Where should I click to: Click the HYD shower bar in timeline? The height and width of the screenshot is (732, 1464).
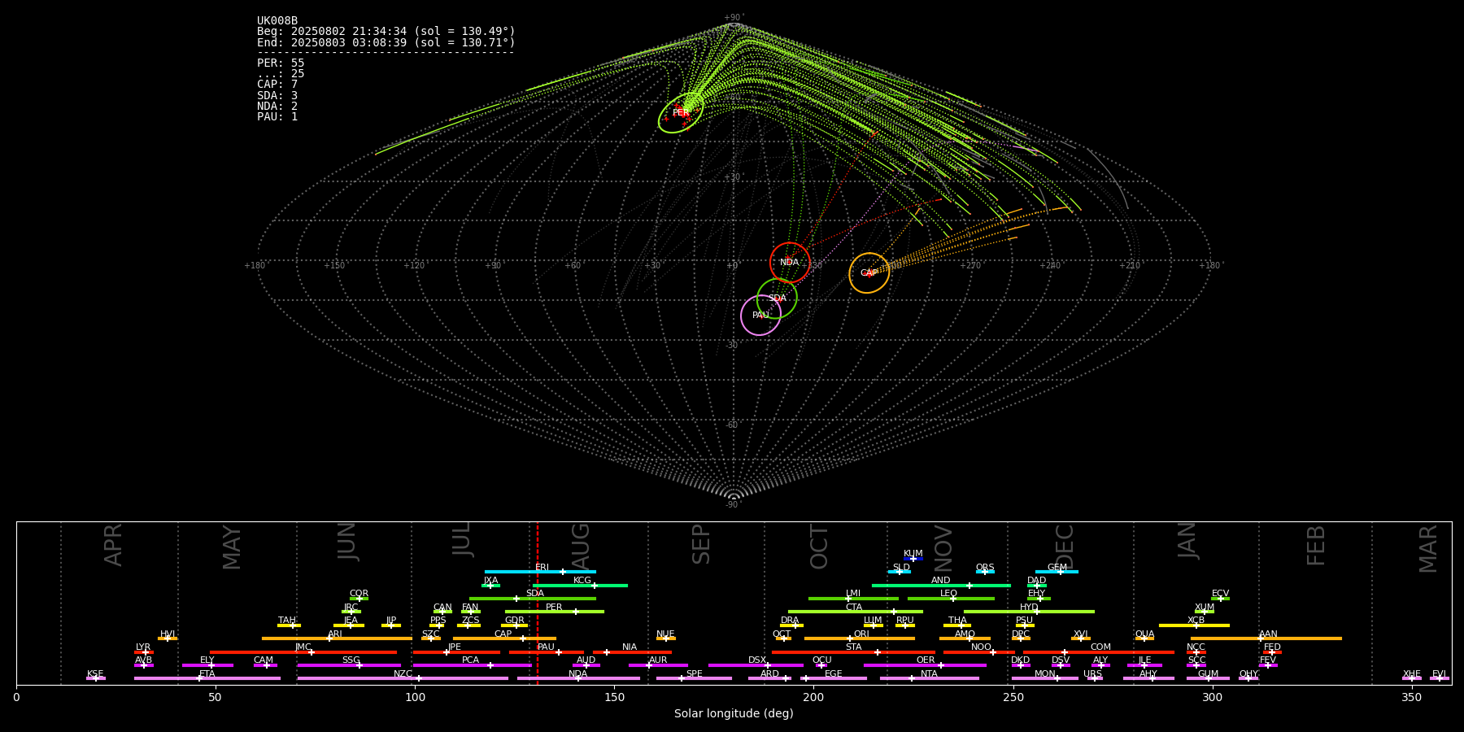tap(1029, 612)
